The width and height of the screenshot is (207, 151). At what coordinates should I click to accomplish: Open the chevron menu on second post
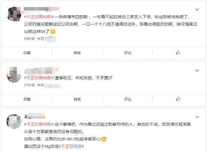pyautogui.click(x=197, y=70)
